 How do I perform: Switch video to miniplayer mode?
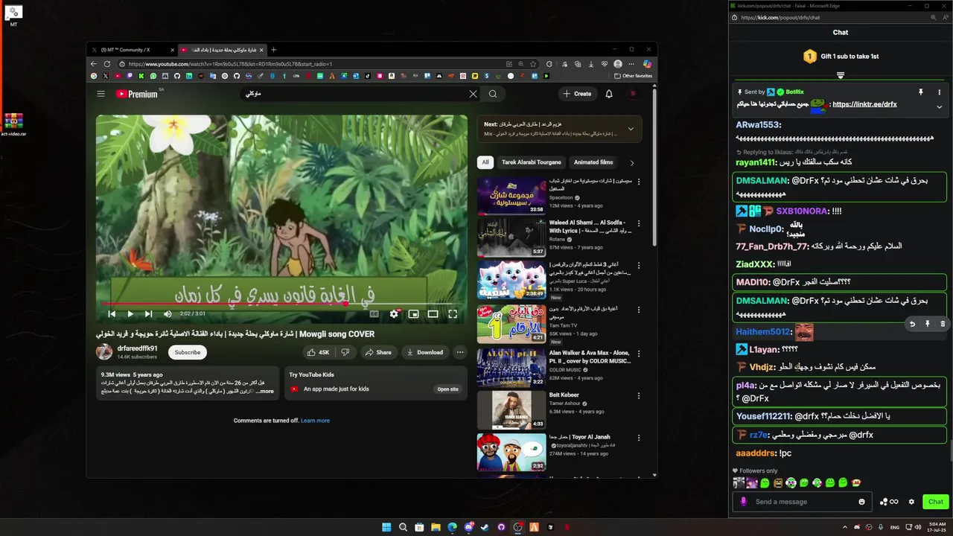(413, 314)
